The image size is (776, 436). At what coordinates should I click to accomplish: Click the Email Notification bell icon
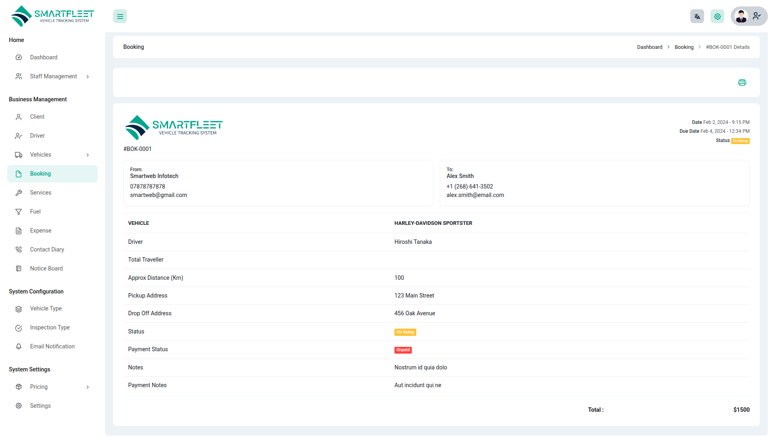click(19, 346)
